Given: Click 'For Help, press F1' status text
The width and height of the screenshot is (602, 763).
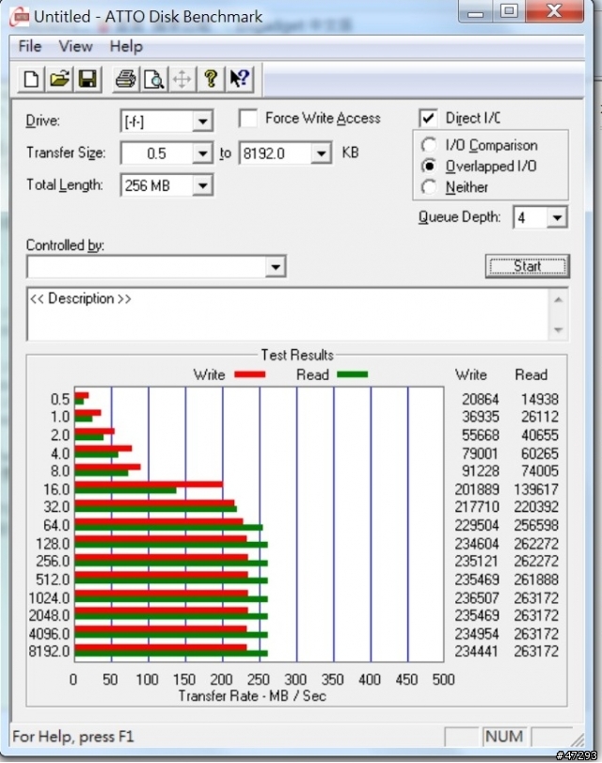Looking at the screenshot, I should [x=73, y=737].
